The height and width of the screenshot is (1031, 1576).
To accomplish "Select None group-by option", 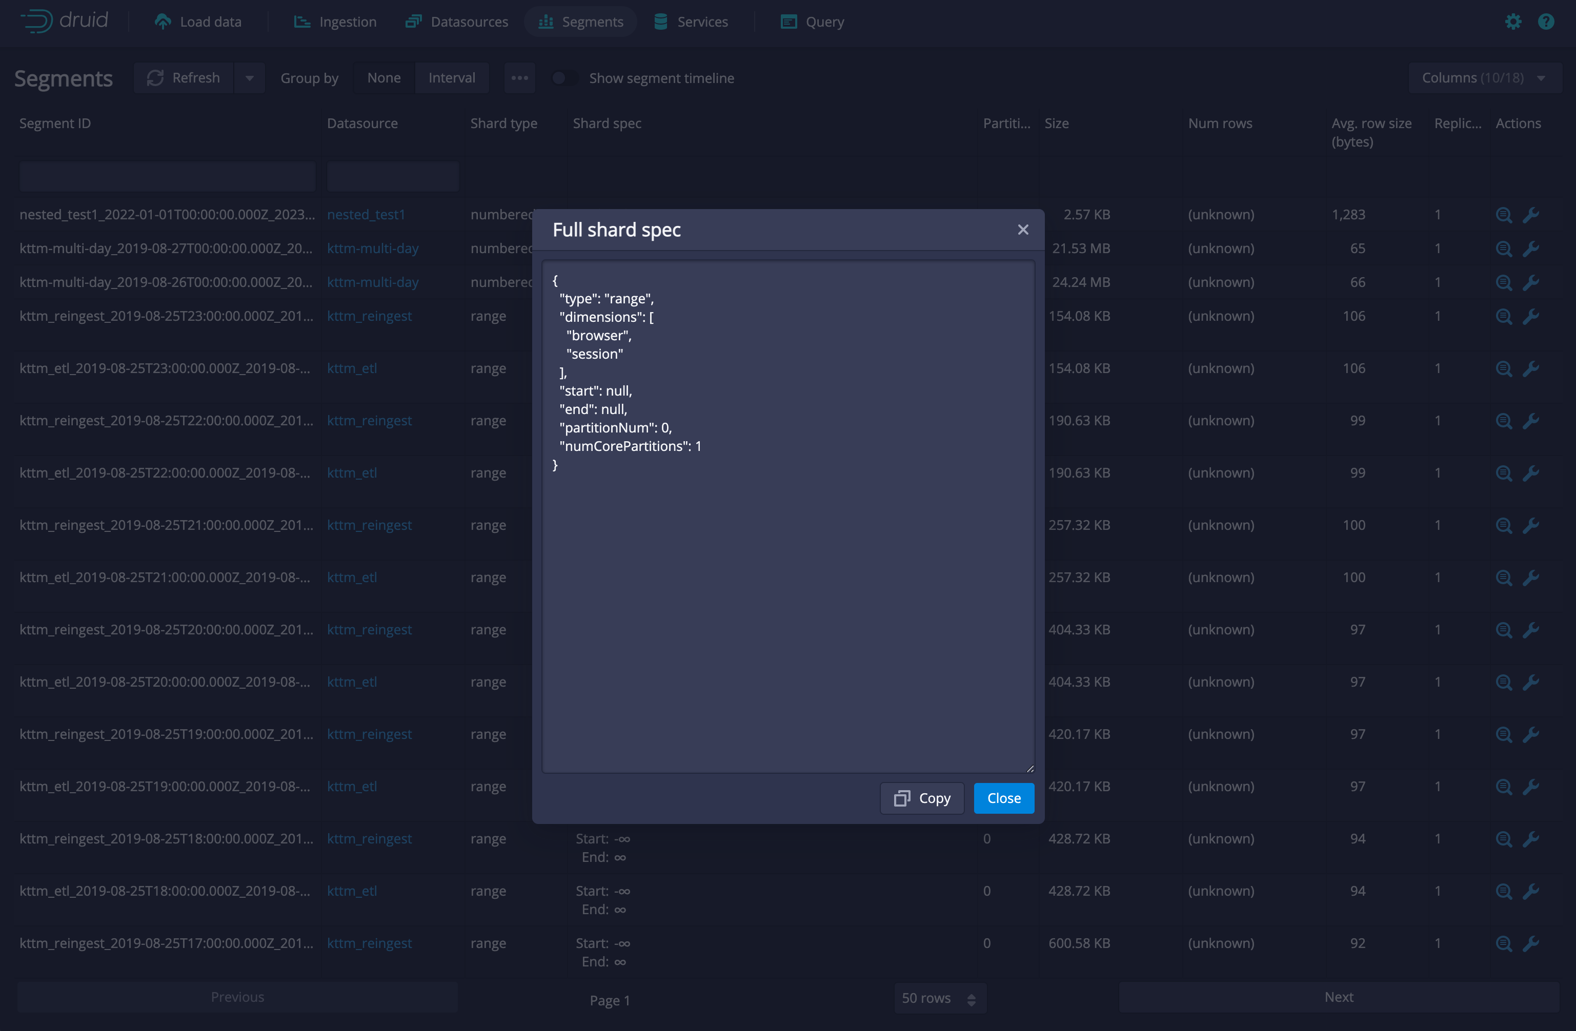I will click(x=384, y=78).
